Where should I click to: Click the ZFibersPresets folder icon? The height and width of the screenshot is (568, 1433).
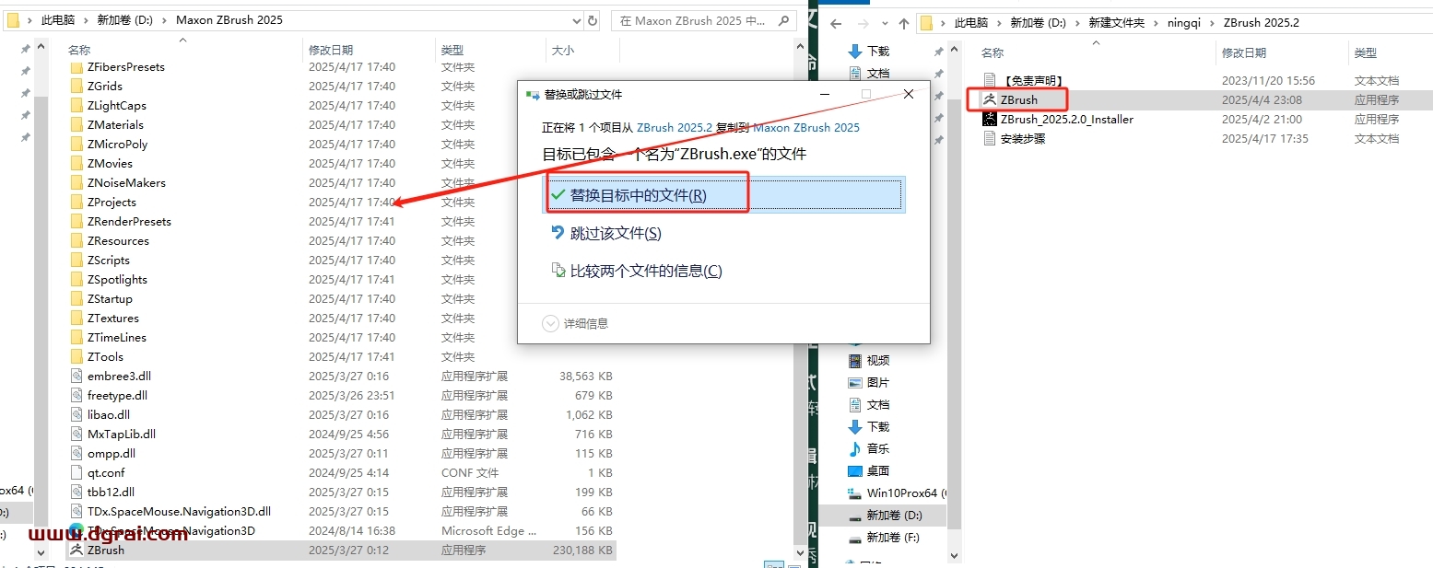tap(77, 66)
